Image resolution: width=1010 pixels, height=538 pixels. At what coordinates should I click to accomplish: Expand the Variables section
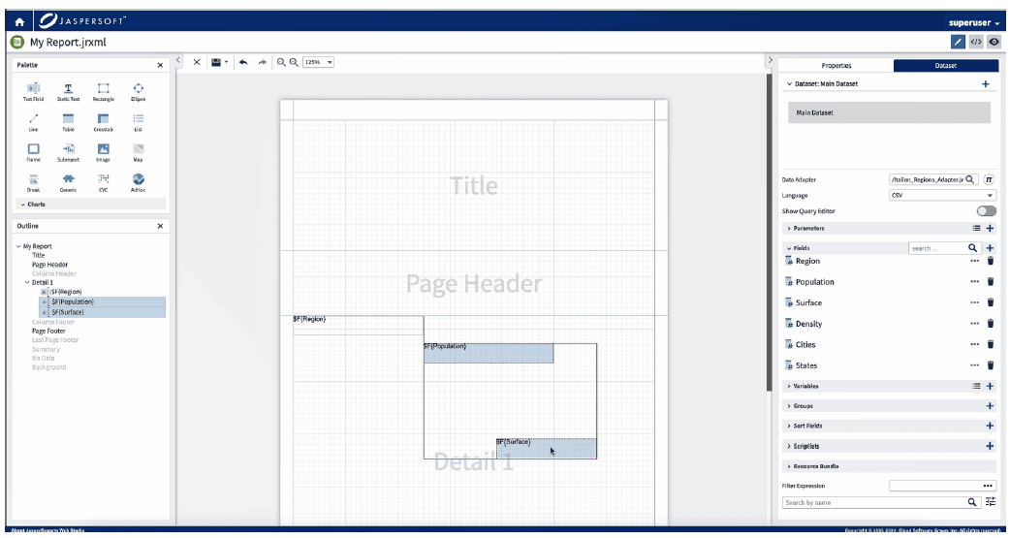(790, 386)
